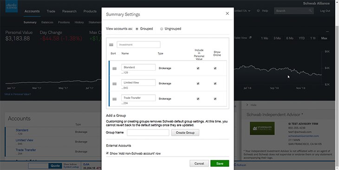Viewport: 339px width, 170px height.
Task: Open the Limited View account link
Action: [25, 140]
